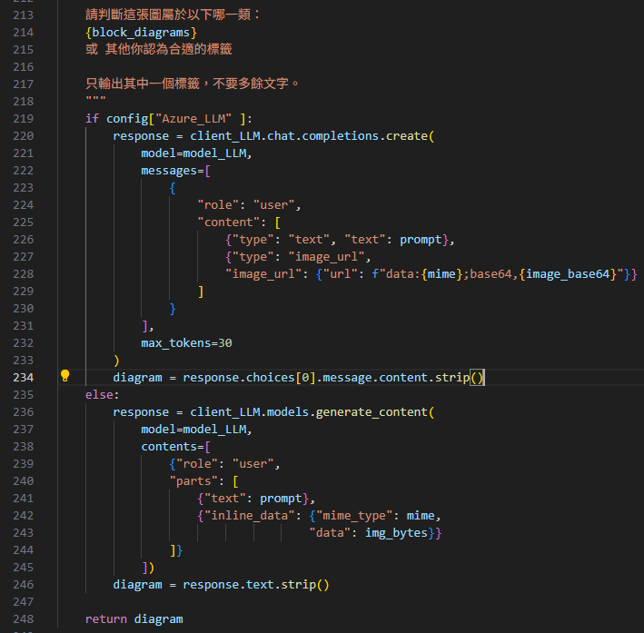
Task: Click the Chinese text on line 213
Action: click(x=173, y=15)
